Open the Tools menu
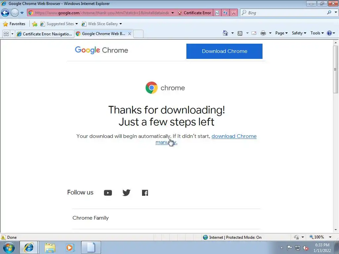The width and height of the screenshot is (339, 254). click(317, 33)
